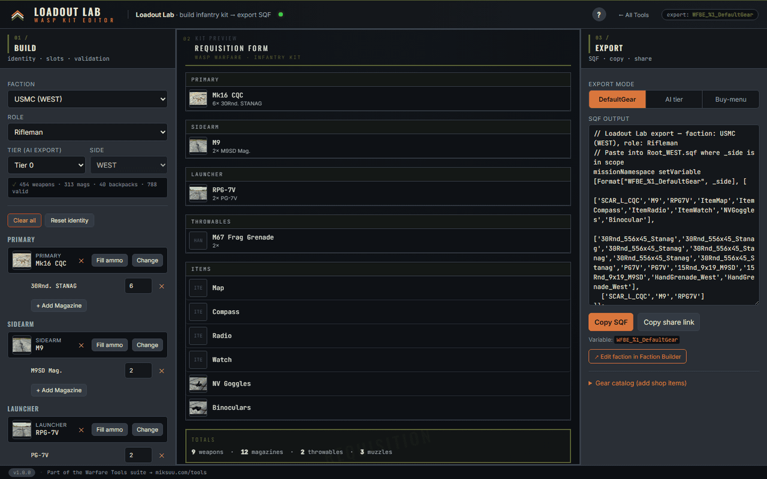Open the Role dropdown set to Rifleman

click(87, 132)
